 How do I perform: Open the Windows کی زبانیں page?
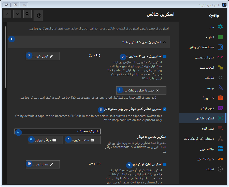tap(203, 47)
